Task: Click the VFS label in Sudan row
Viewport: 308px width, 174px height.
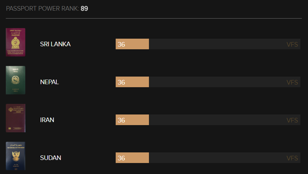Action: (x=292, y=158)
